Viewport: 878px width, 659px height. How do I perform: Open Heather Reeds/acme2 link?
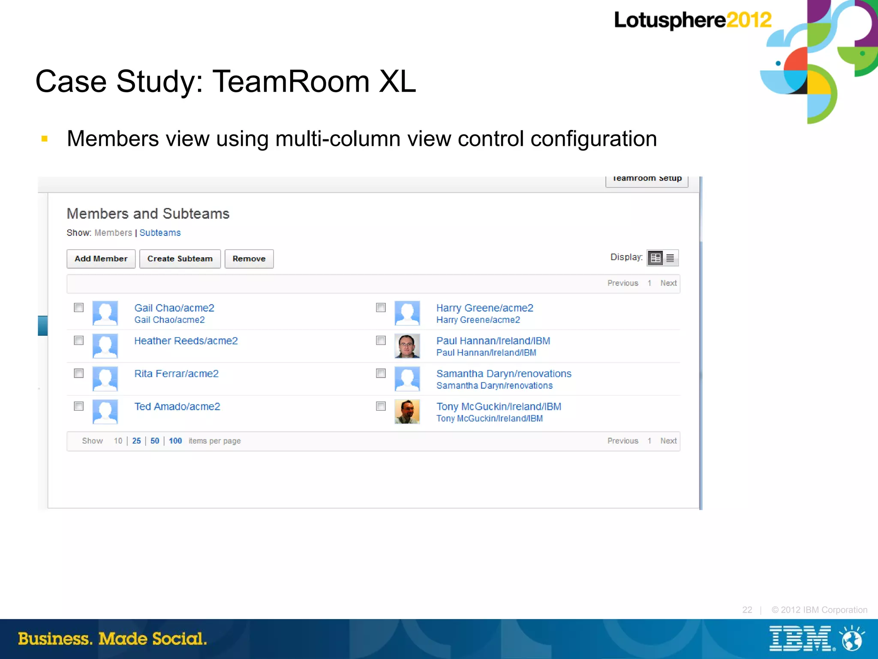point(186,341)
